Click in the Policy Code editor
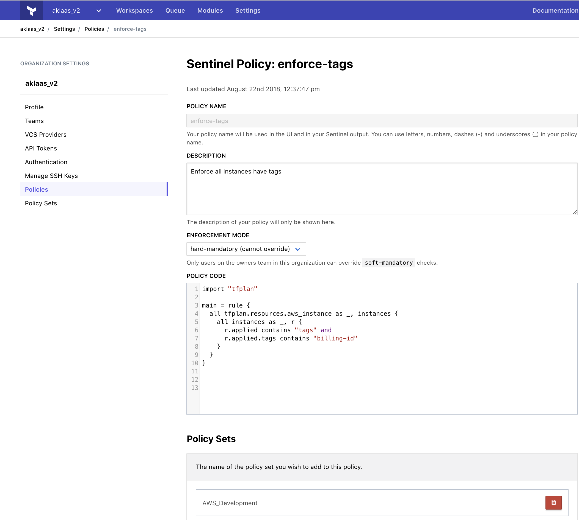This screenshot has width=579, height=520. [x=388, y=348]
